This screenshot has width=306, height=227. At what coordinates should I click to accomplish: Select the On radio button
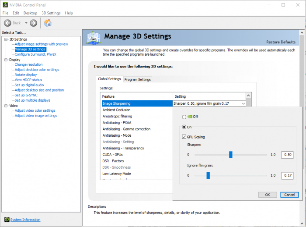(184, 127)
